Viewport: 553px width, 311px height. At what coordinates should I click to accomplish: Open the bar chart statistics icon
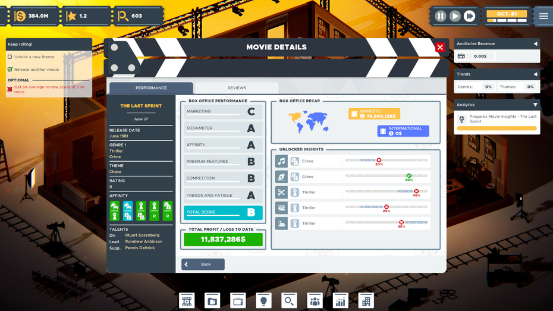(340, 301)
